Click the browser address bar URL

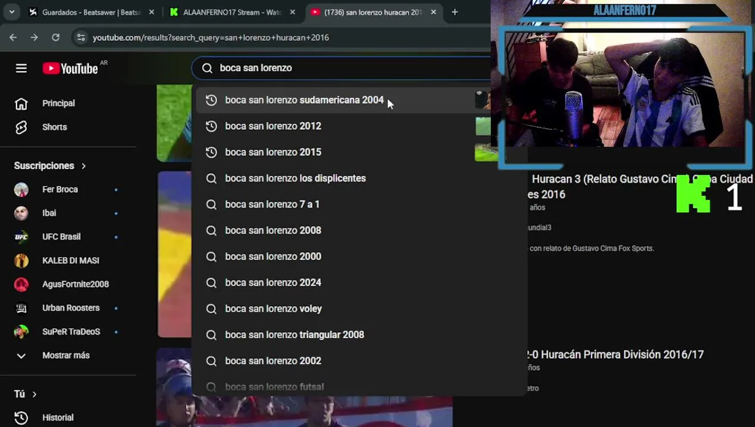pyautogui.click(x=211, y=37)
